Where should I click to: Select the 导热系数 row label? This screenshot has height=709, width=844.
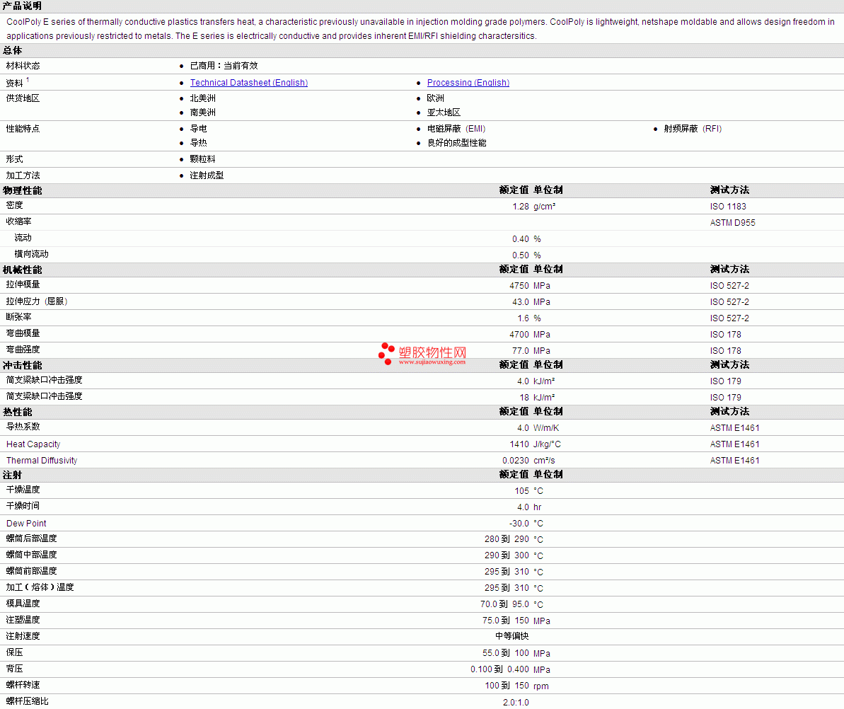click(x=23, y=427)
